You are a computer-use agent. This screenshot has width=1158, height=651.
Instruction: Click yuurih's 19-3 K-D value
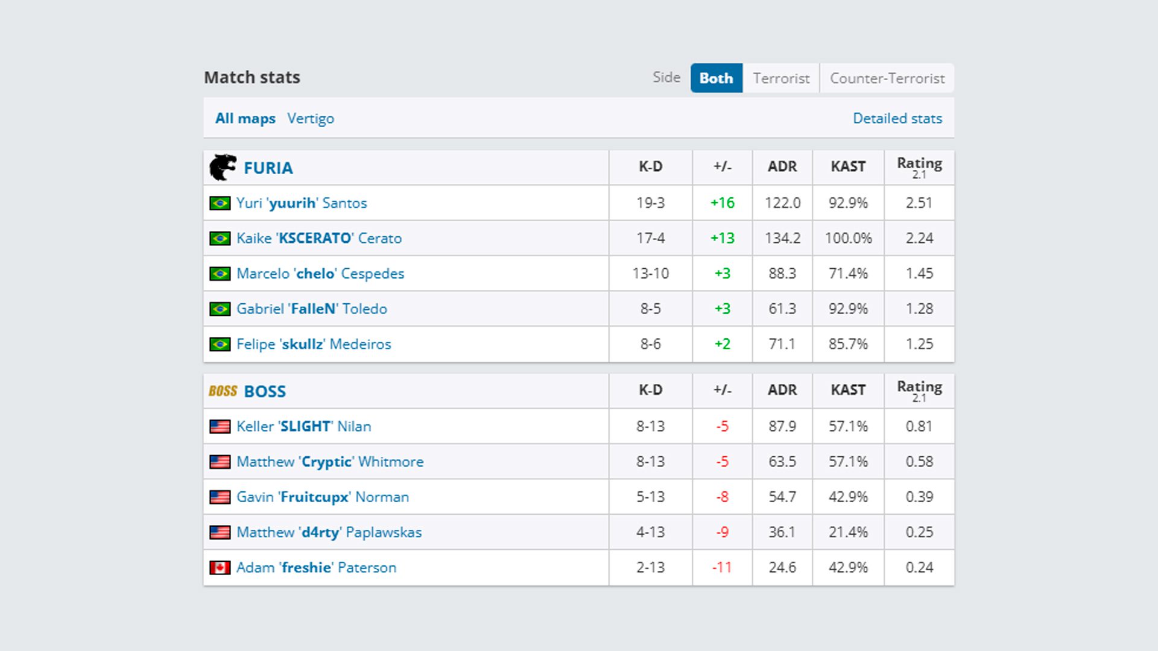[x=651, y=203]
